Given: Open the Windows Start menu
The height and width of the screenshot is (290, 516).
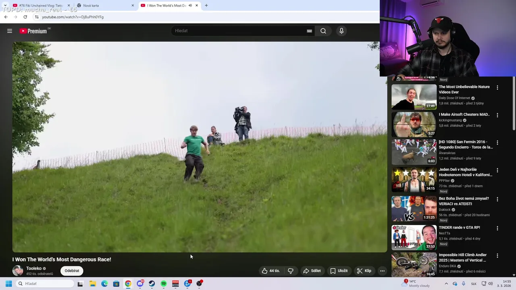Looking at the screenshot, I should pyautogui.click(x=8, y=284).
